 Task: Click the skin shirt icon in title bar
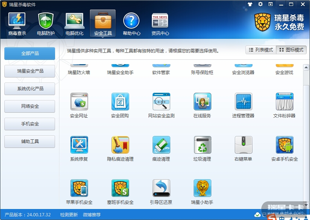(250, 4)
